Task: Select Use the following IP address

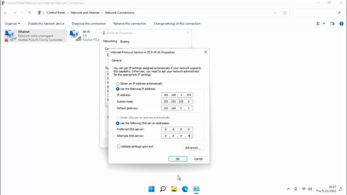Action: [118, 89]
